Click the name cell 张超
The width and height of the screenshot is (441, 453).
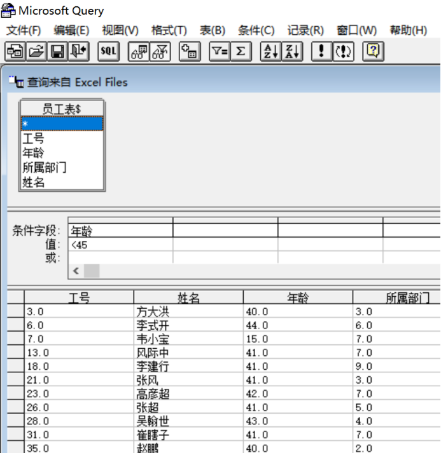[x=188, y=407]
